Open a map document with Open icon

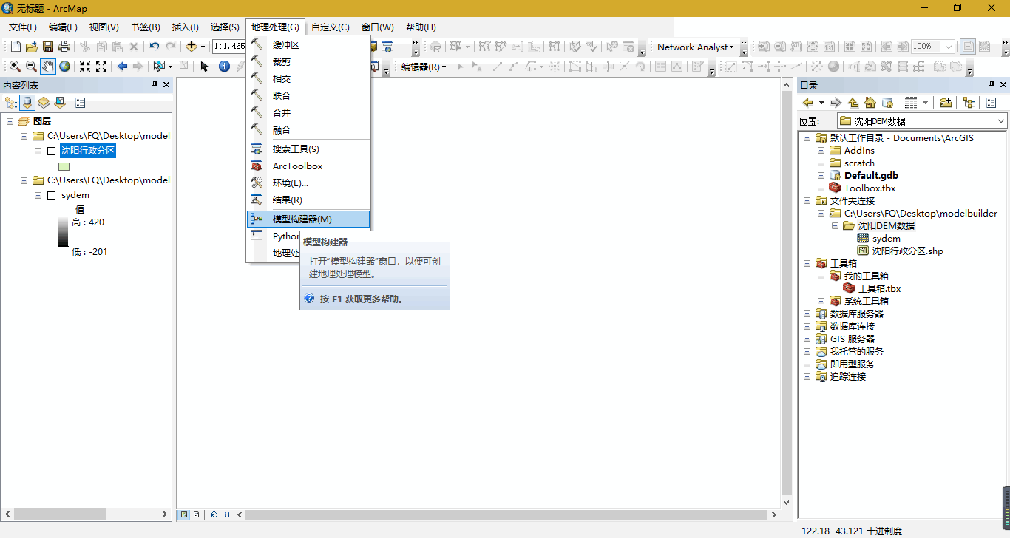click(32, 47)
